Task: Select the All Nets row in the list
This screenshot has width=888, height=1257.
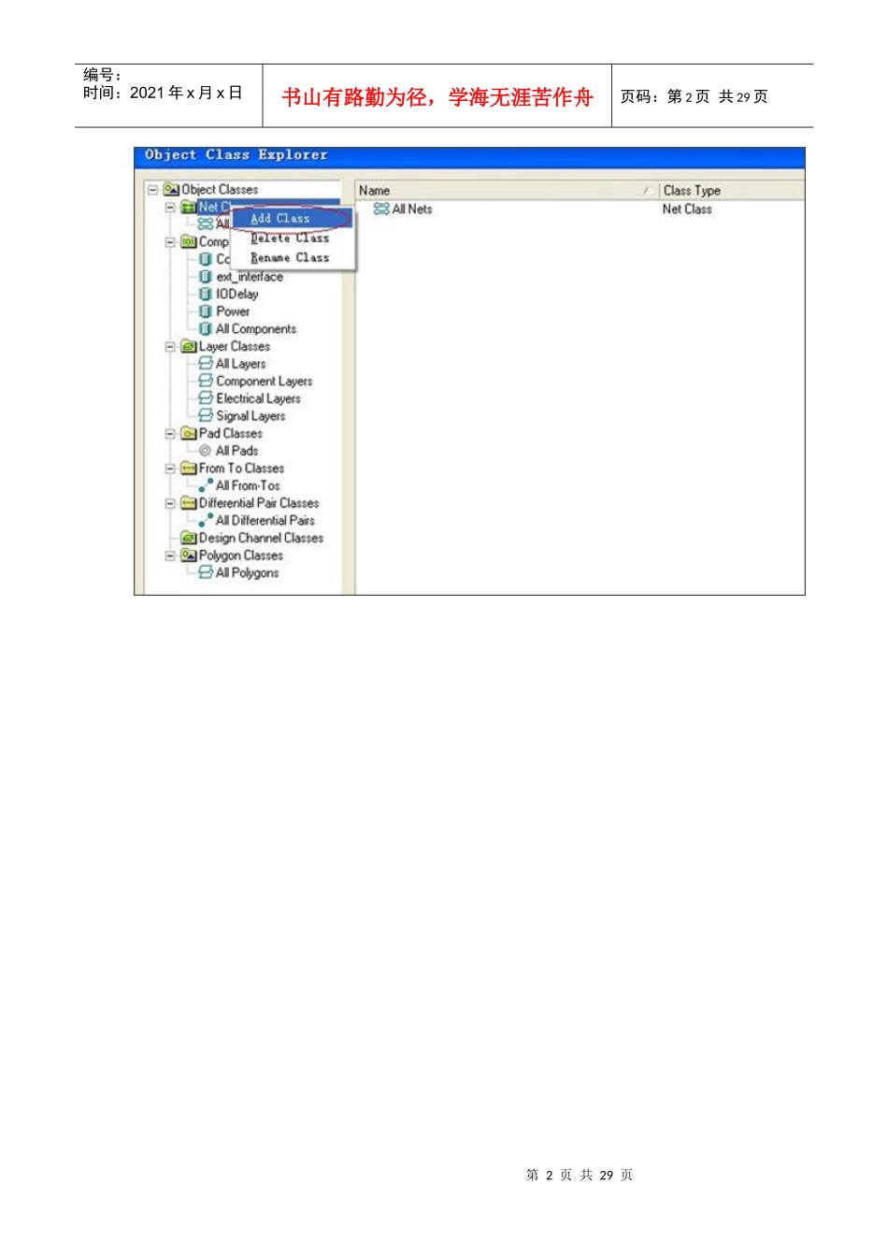Action: pos(580,209)
